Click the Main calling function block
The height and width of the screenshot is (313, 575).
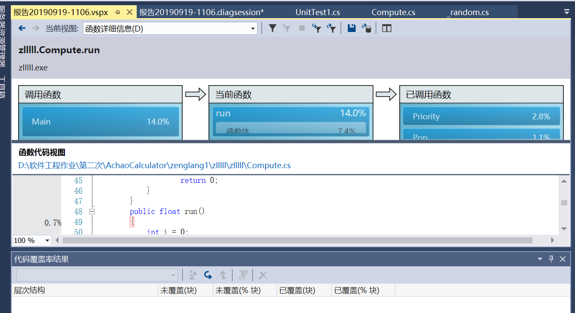click(100, 122)
